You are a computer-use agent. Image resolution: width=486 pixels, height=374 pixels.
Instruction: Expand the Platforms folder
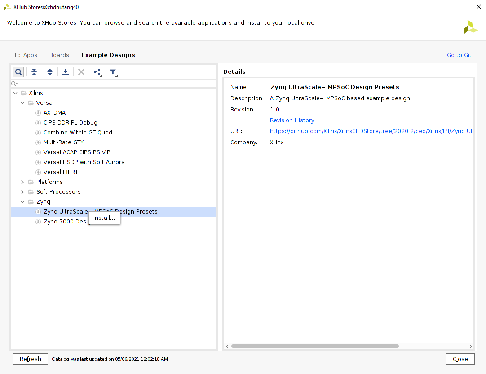pos(23,182)
